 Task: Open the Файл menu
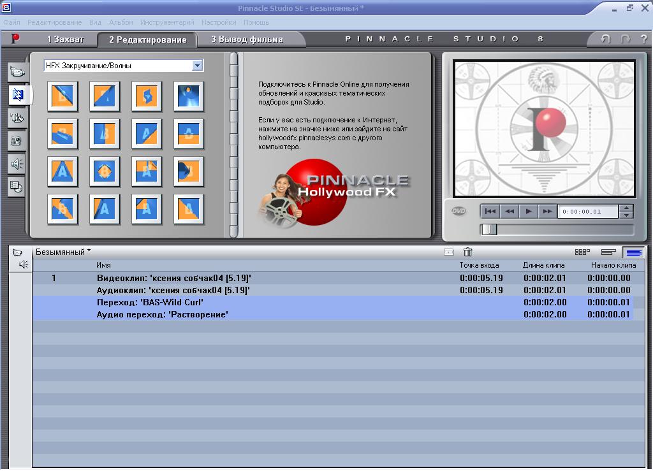[11, 22]
